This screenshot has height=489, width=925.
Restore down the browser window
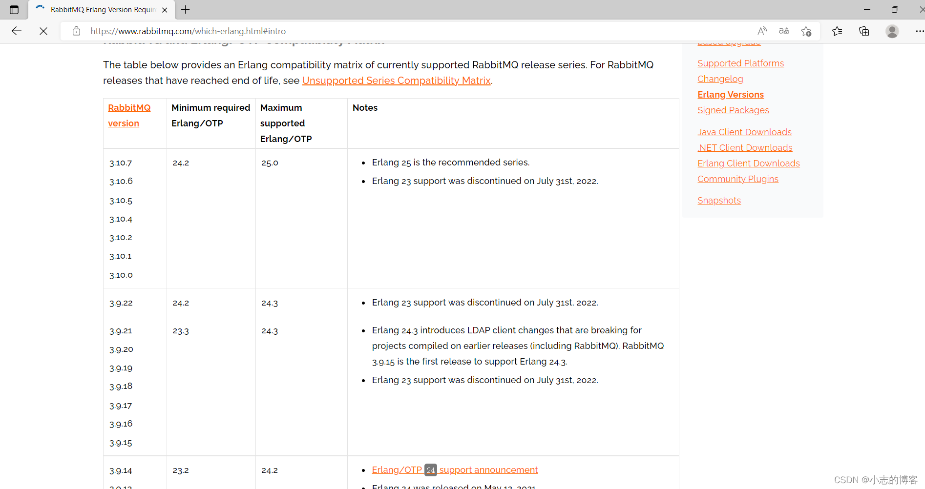coord(895,10)
